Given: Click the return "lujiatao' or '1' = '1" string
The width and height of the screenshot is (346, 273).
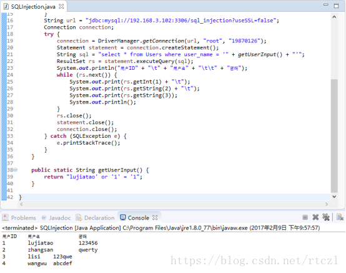Looking at the screenshot, I should coord(103,177).
